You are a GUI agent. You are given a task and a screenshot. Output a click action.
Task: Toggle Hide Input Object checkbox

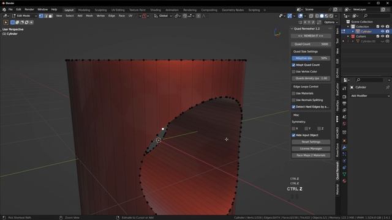pos(293,136)
